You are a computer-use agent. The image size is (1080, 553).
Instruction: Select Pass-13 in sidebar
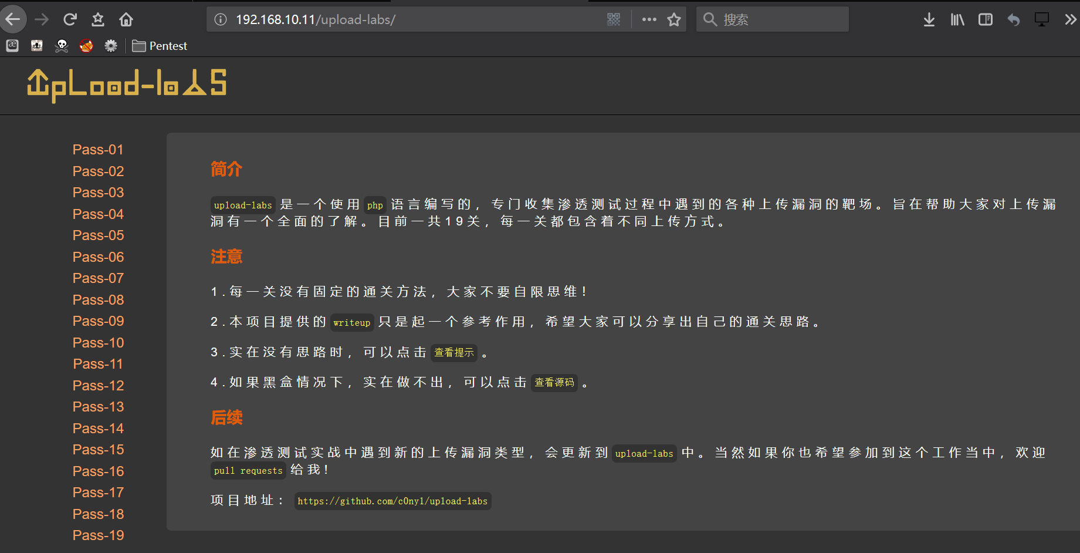coord(98,407)
